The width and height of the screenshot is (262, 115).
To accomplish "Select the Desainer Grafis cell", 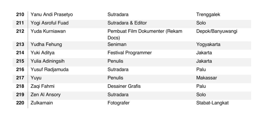I will click(x=124, y=86).
